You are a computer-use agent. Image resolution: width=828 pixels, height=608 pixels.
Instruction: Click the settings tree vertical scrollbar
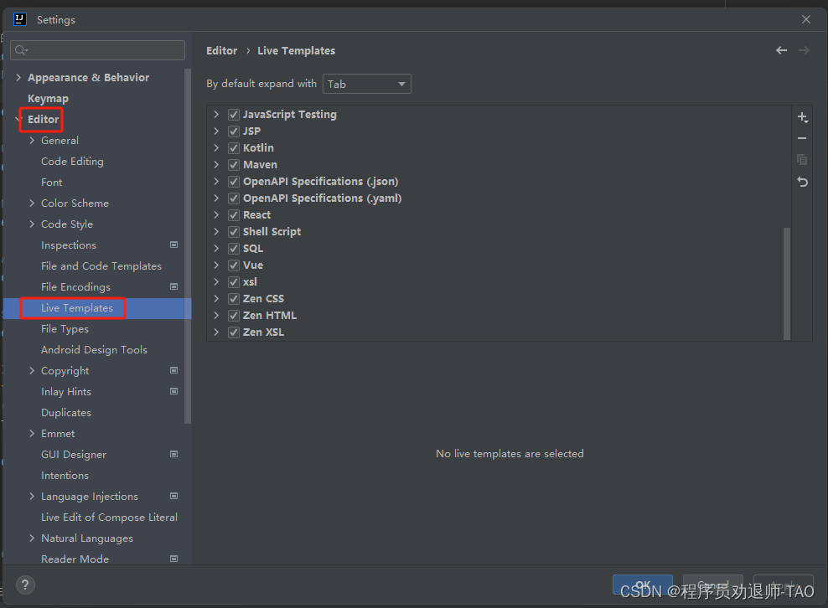point(188,245)
